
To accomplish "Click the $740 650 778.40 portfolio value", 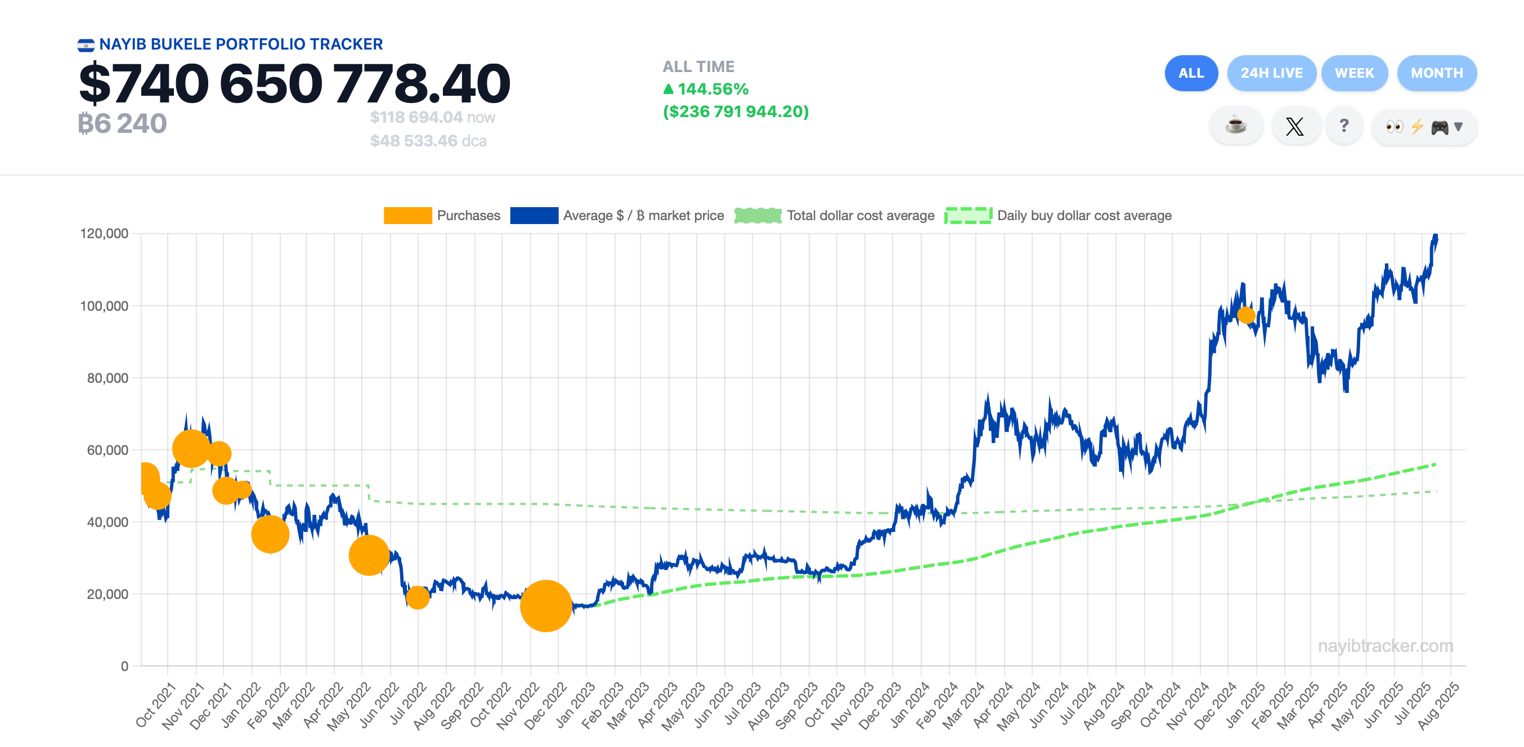I will point(294,83).
